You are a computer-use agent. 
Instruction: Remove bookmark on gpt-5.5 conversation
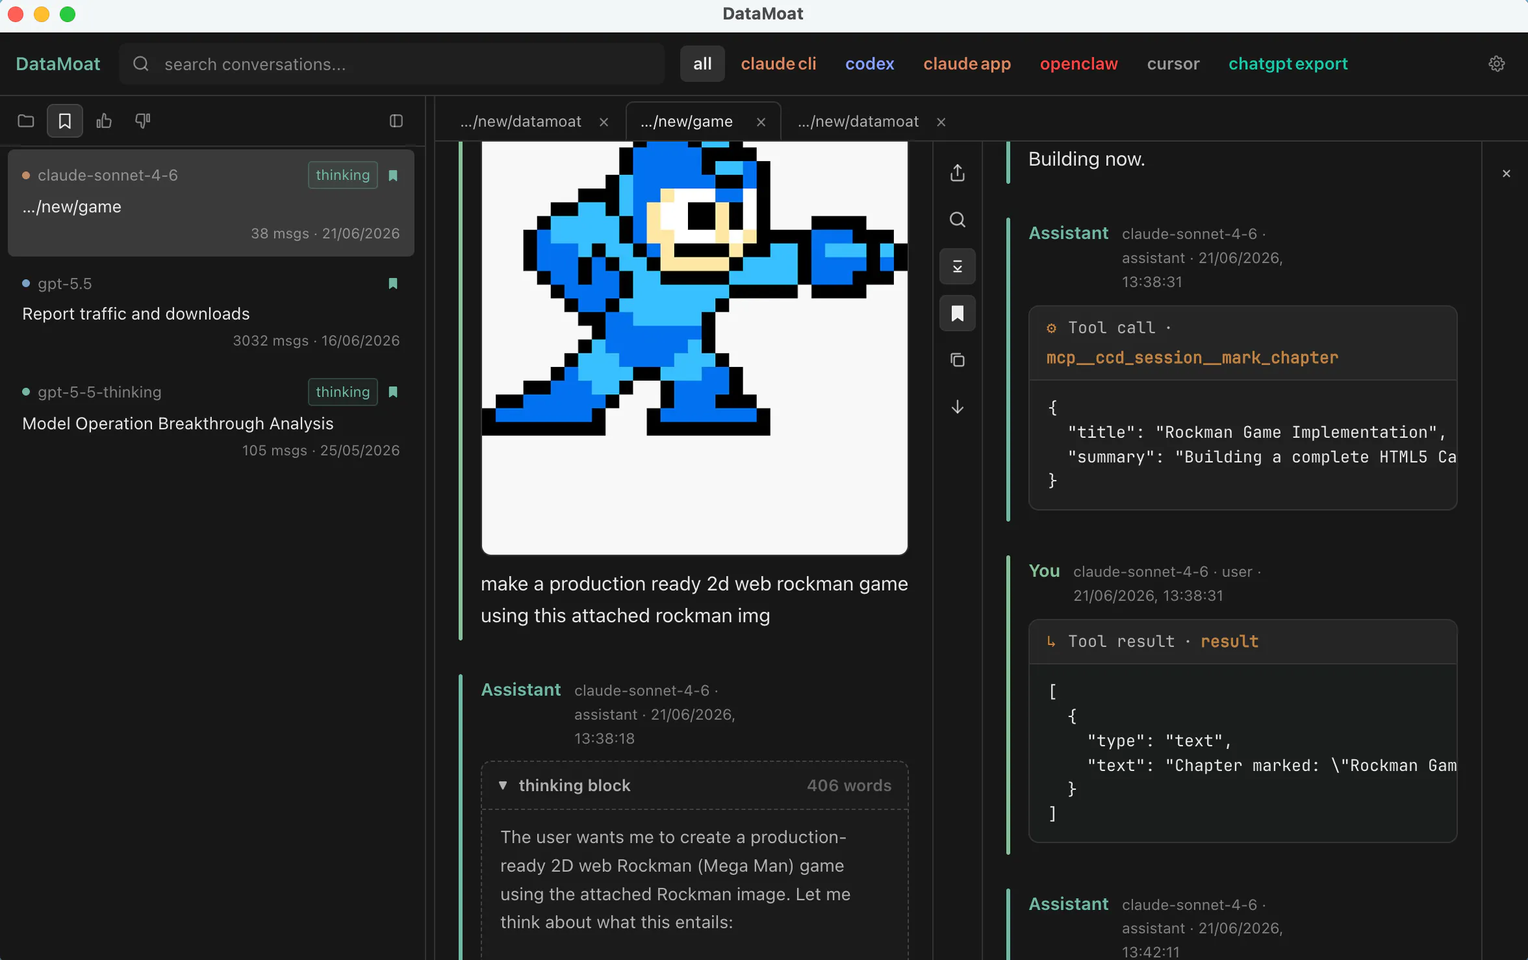tap(393, 283)
